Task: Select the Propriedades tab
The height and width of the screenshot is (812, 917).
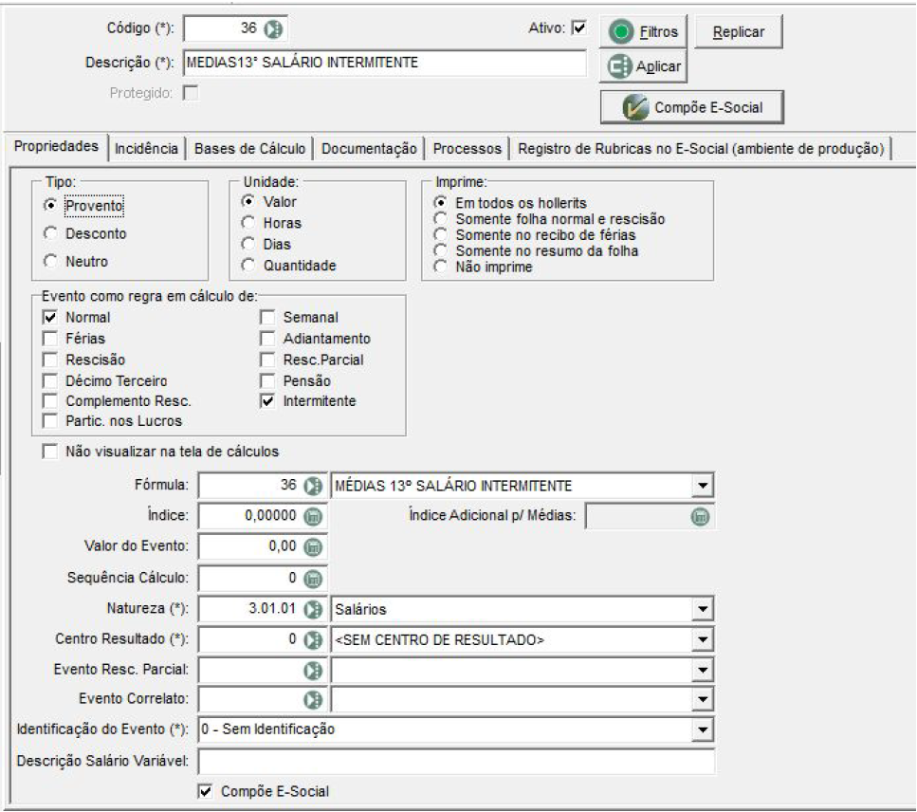Action: click(x=56, y=146)
